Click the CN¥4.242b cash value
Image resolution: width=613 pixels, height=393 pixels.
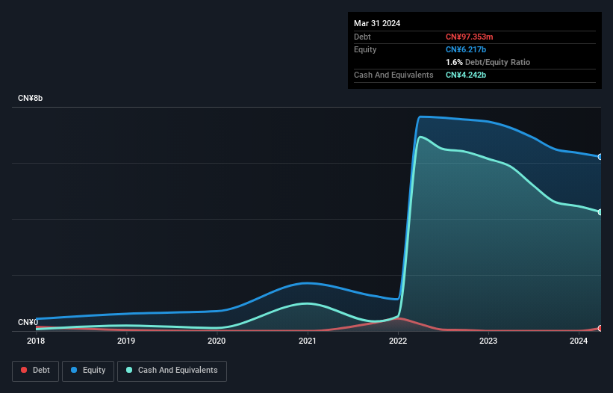pos(466,75)
